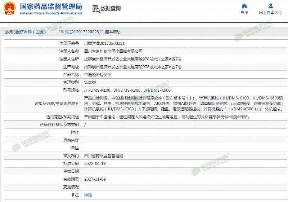The height and width of the screenshot is (202, 288).
Task: Click the 第二类 management category value
Action: point(90,83)
